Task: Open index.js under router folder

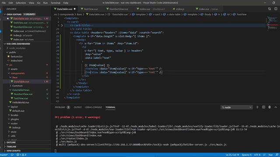Action: click(17, 128)
